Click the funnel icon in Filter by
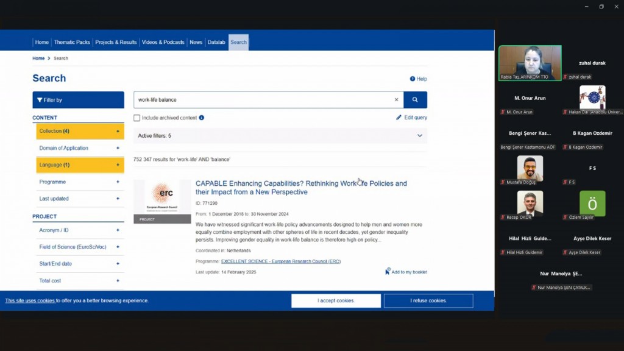The image size is (624, 351). pos(40,100)
